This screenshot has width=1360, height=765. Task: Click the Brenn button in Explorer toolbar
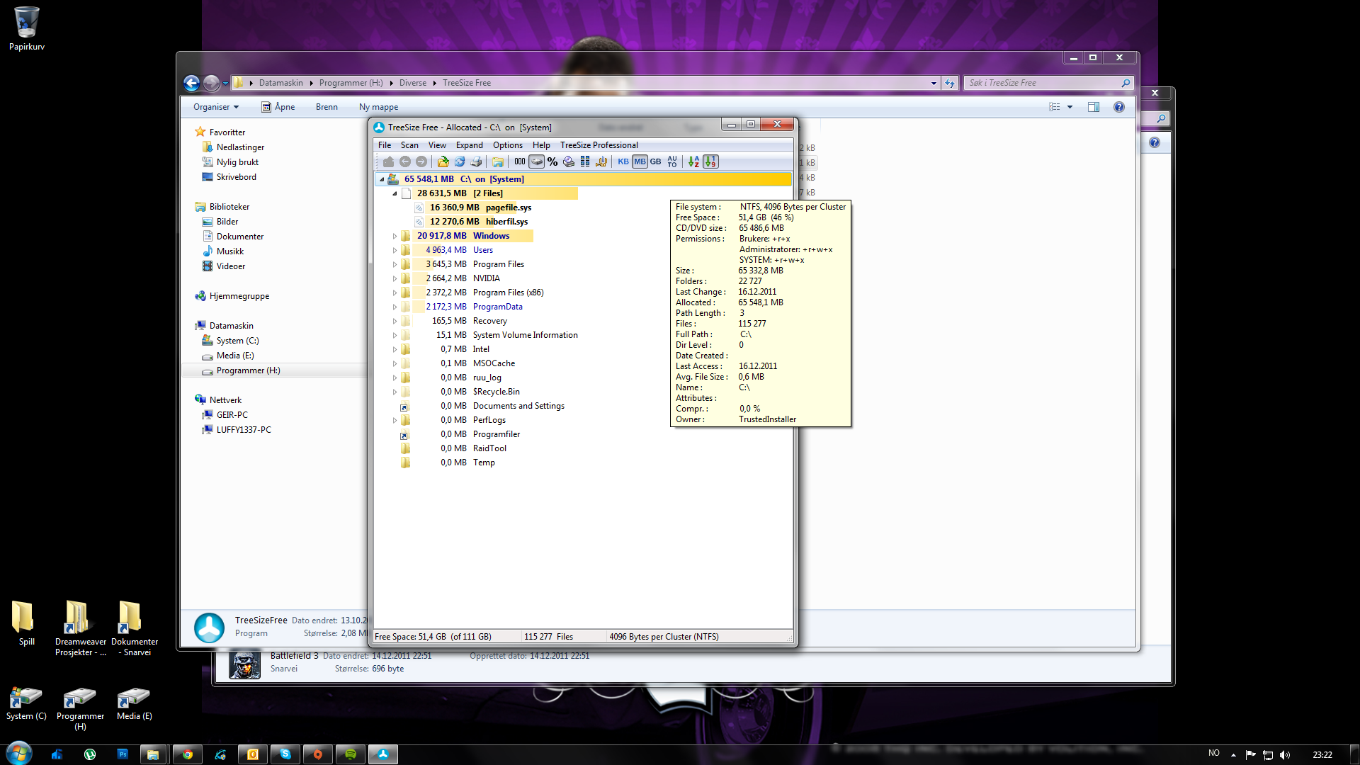click(x=327, y=107)
